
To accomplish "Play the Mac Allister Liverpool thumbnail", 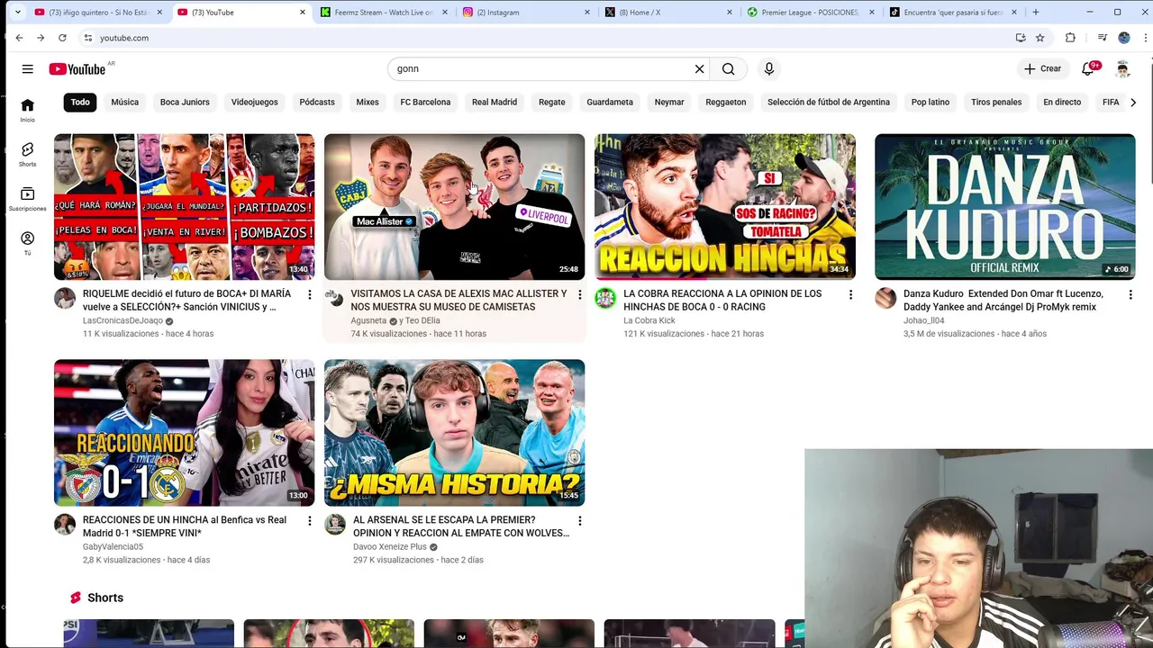I will (x=454, y=207).
